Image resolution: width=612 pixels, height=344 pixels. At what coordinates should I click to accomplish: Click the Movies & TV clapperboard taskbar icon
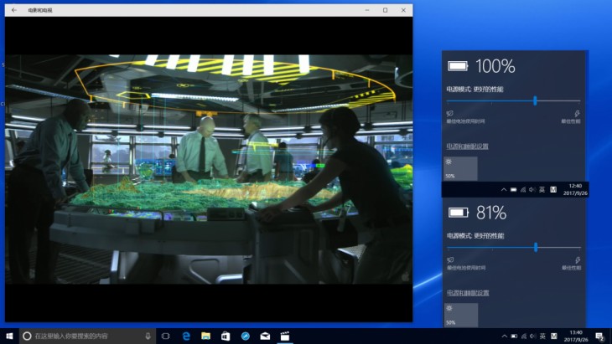tap(285, 336)
